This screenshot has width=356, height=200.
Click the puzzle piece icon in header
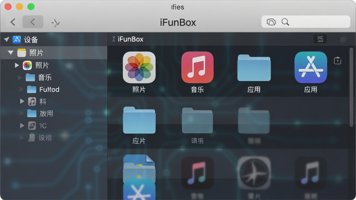point(343,39)
